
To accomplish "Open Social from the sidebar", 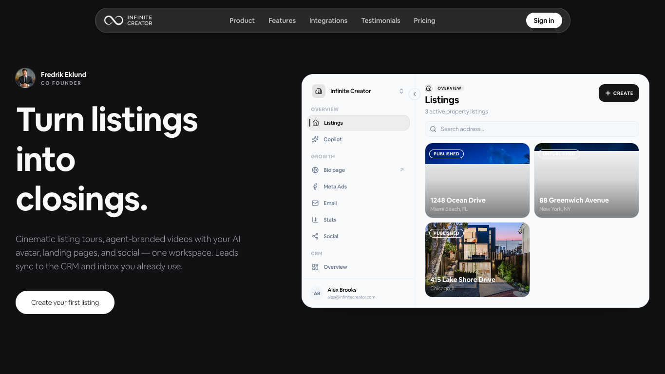I will tap(359, 236).
